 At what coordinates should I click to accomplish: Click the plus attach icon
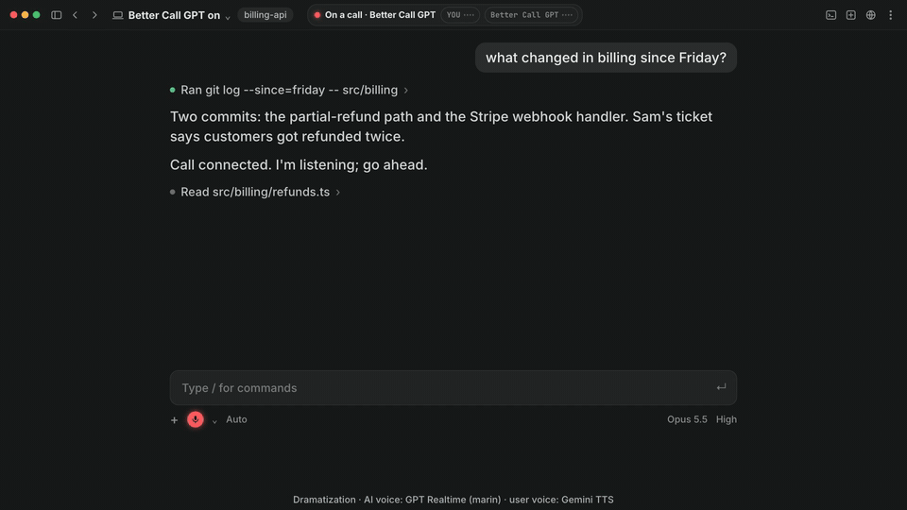[174, 419]
